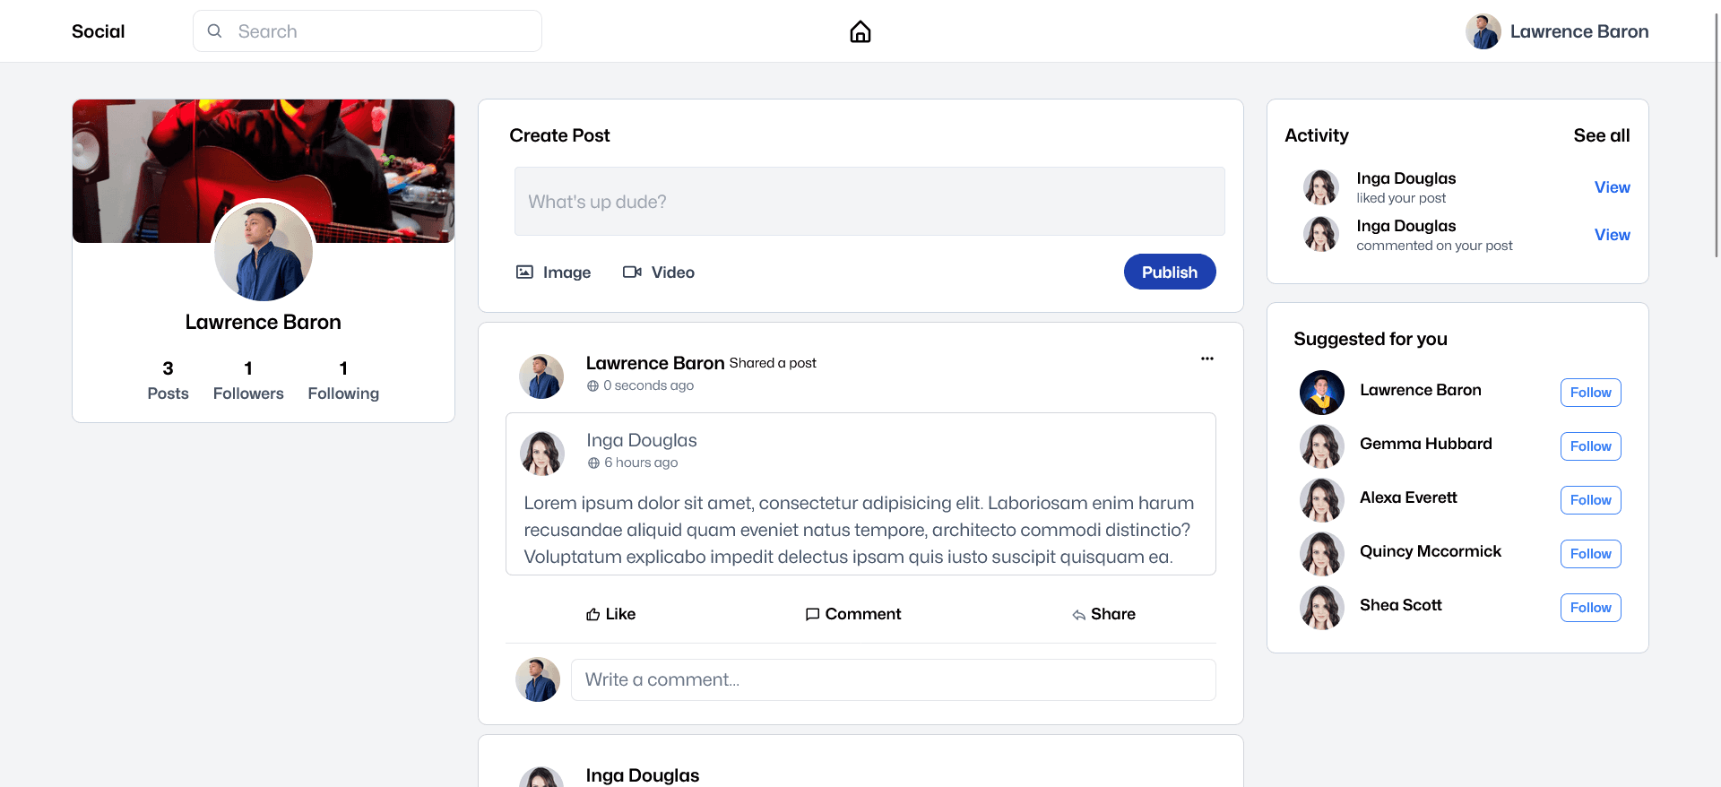Open the large profile picture on profile card
The width and height of the screenshot is (1721, 787).
point(264,251)
